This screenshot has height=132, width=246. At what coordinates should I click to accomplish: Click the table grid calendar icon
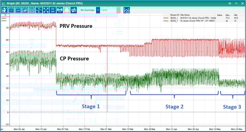coord(32,10)
